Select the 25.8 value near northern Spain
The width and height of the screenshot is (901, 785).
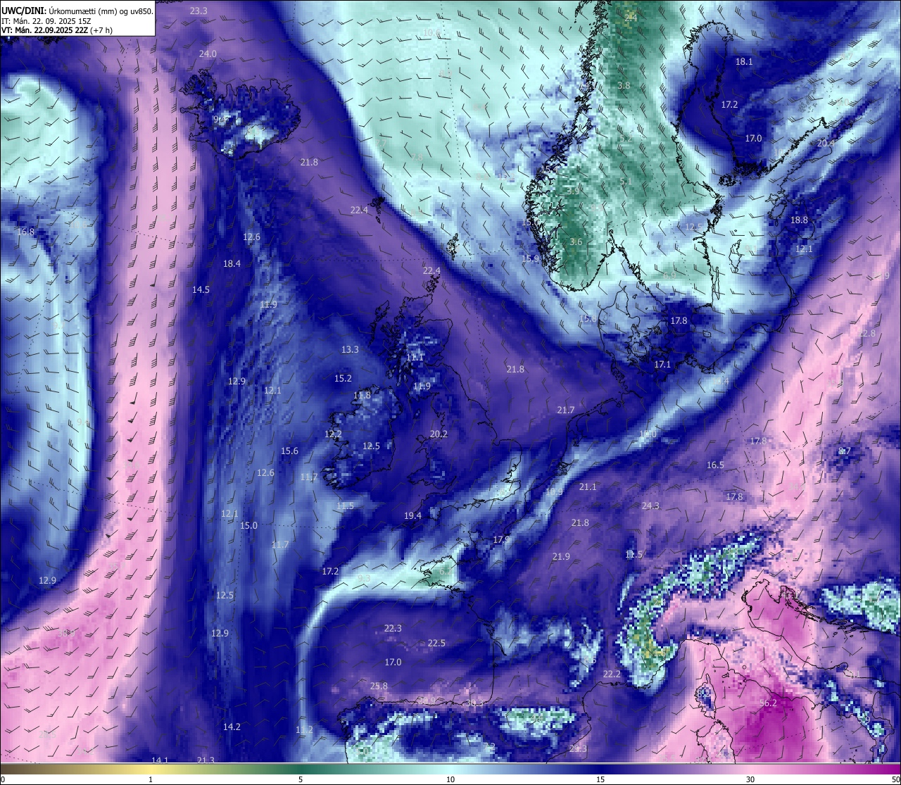(379, 686)
